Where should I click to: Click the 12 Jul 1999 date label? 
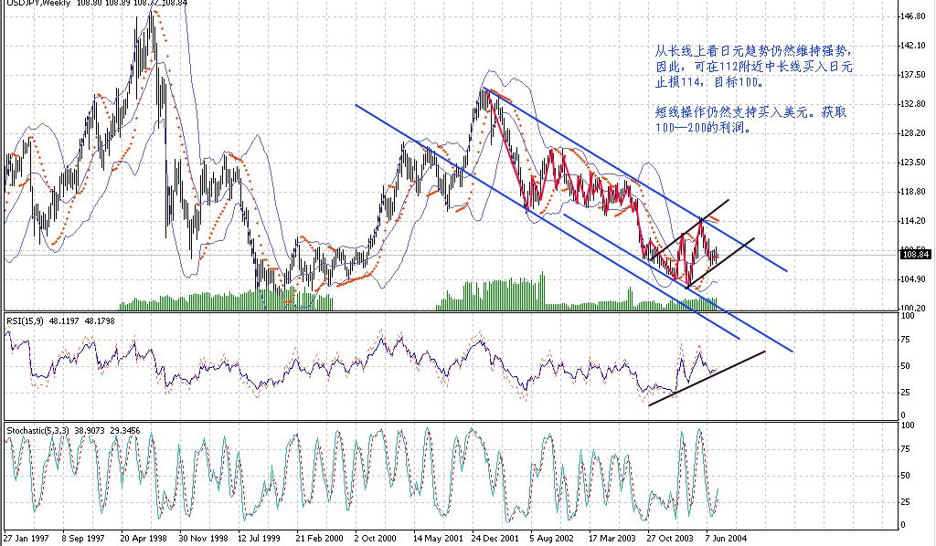point(260,539)
